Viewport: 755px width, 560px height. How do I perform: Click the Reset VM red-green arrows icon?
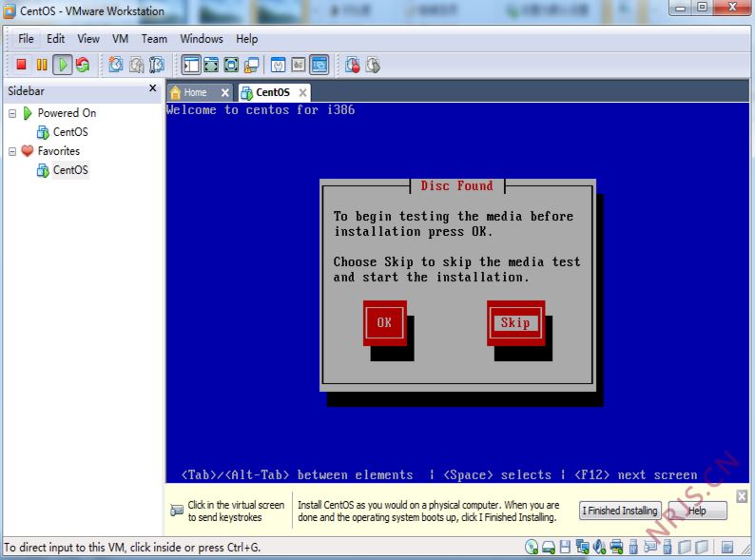tap(83, 65)
